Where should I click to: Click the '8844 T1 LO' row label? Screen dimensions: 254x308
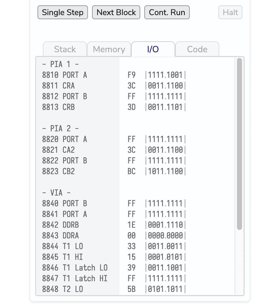(62, 246)
